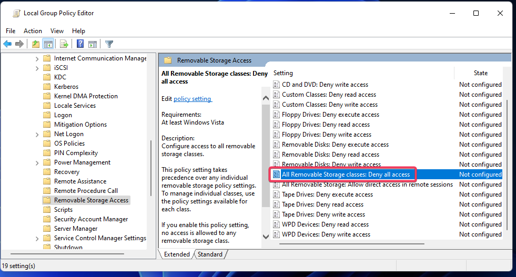This screenshot has width=516, height=277.
Task: Click the tree pane vertical scrollbar
Action: coord(151,168)
